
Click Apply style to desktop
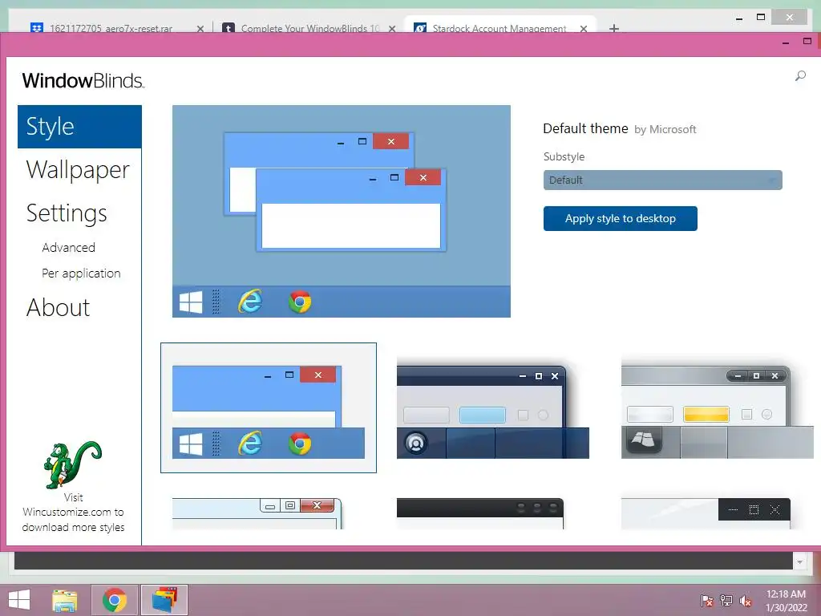pos(620,218)
